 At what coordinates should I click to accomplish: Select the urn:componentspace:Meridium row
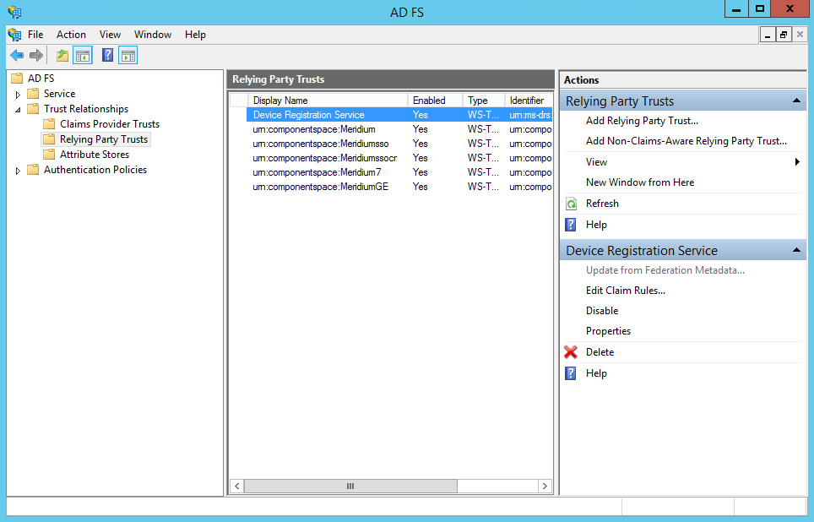[399, 129]
